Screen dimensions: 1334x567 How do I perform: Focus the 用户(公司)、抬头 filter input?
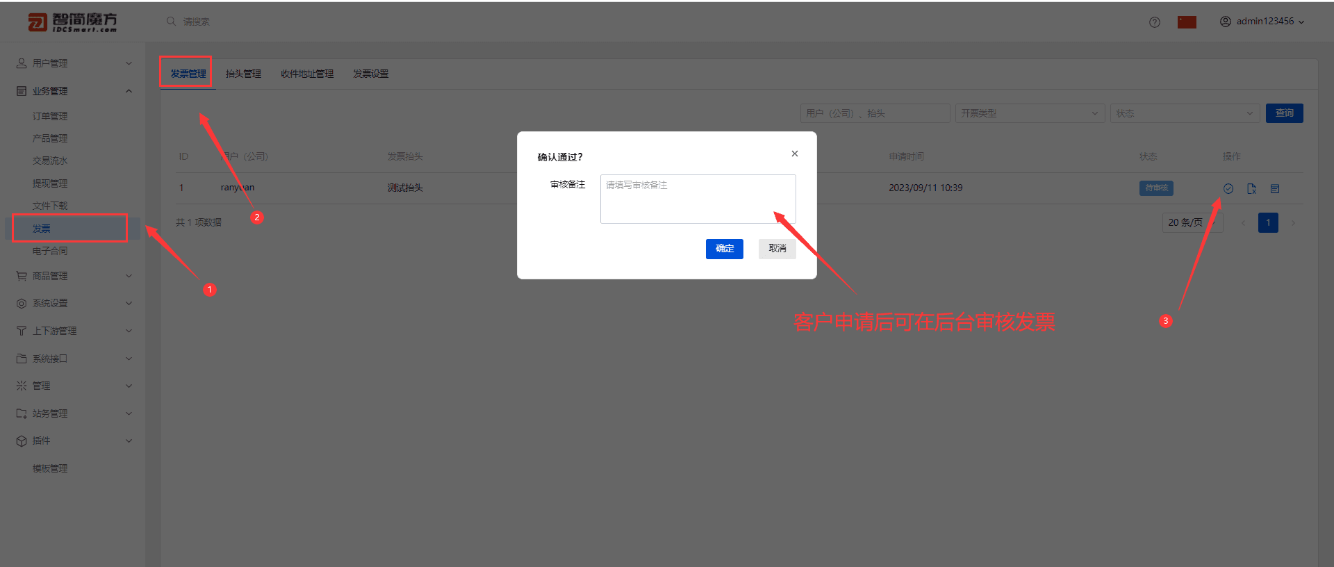[x=875, y=113]
